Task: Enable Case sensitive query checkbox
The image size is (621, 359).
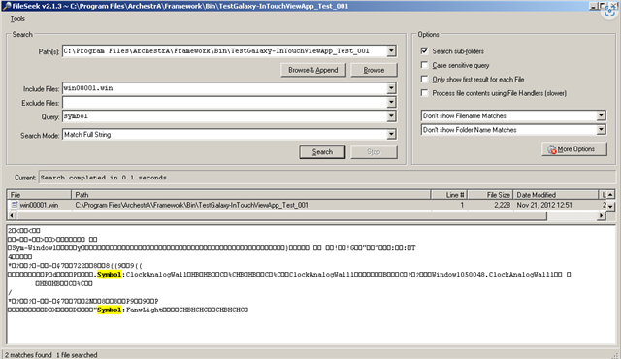Action: click(425, 65)
